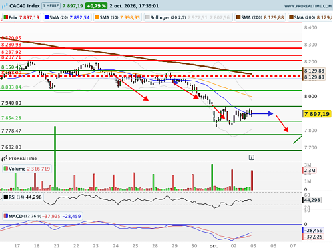Image resolution: width=333 pixels, height=250 pixels.
Task: Click the black RSI color square
Action: pyautogui.click(x=6, y=197)
